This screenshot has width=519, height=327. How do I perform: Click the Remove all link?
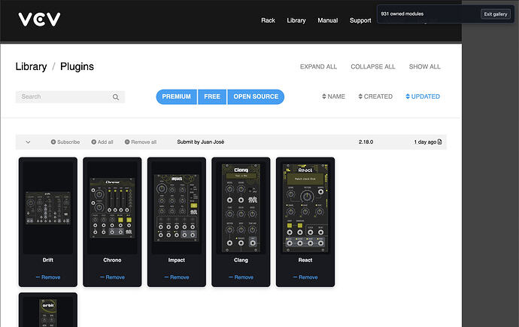click(x=141, y=142)
